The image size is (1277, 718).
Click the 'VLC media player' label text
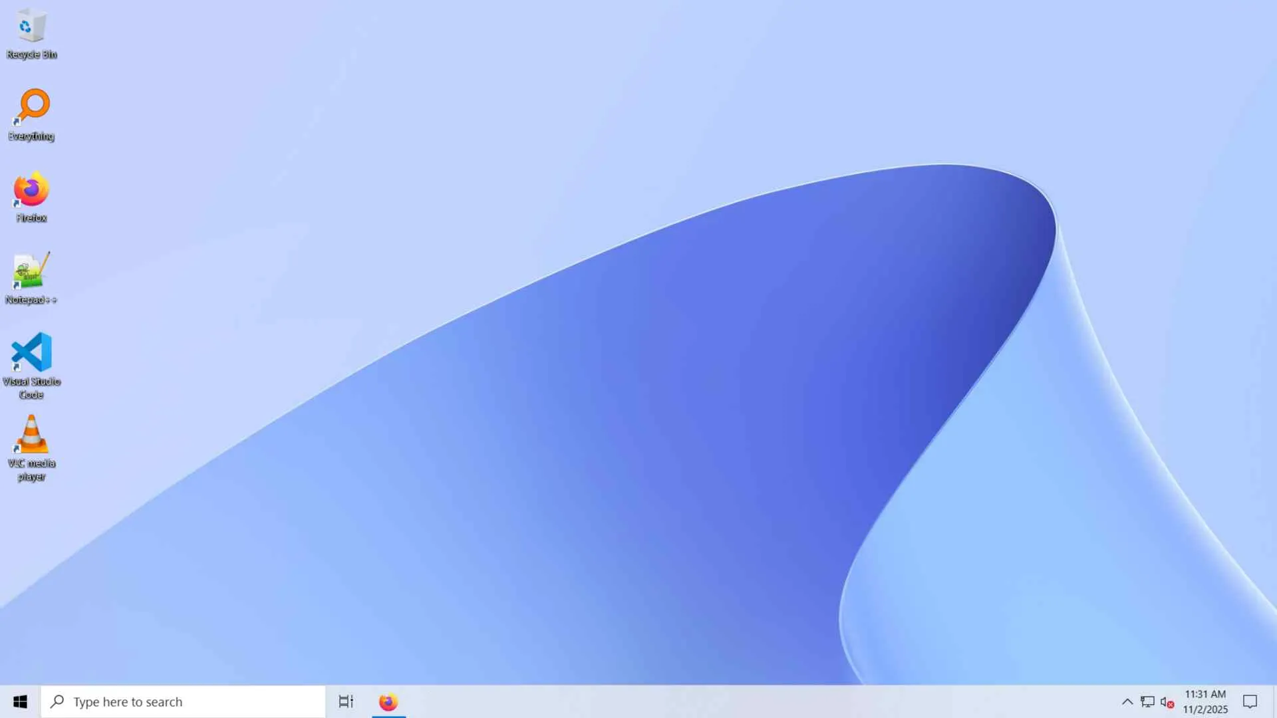31,469
